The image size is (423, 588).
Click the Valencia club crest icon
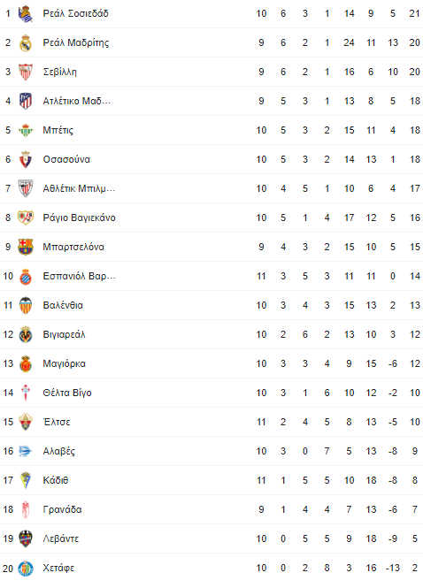26,305
